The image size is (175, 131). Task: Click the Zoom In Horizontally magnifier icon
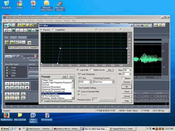(x=7, y=94)
